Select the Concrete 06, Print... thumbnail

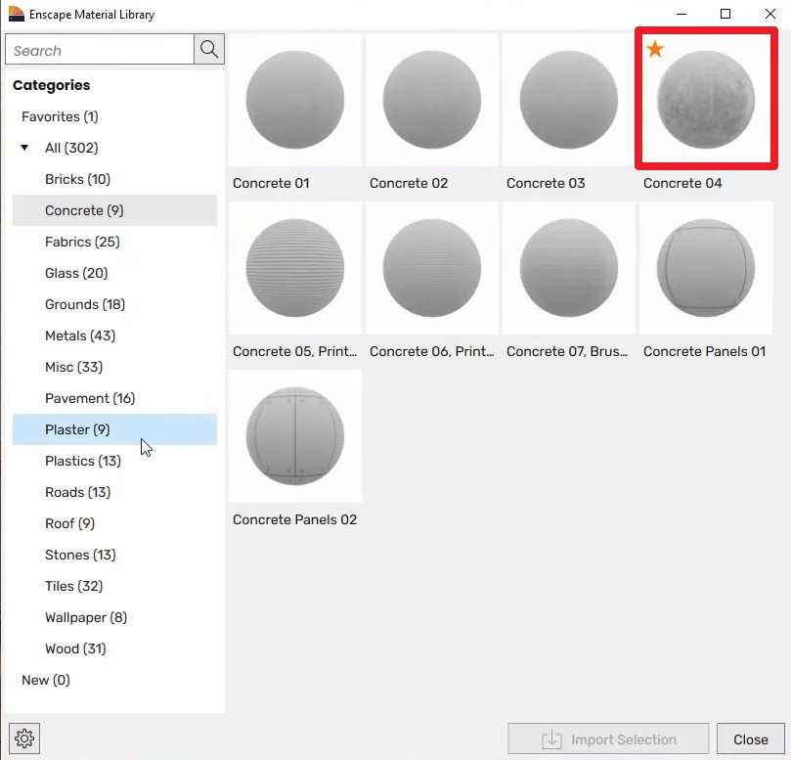pyautogui.click(x=432, y=268)
